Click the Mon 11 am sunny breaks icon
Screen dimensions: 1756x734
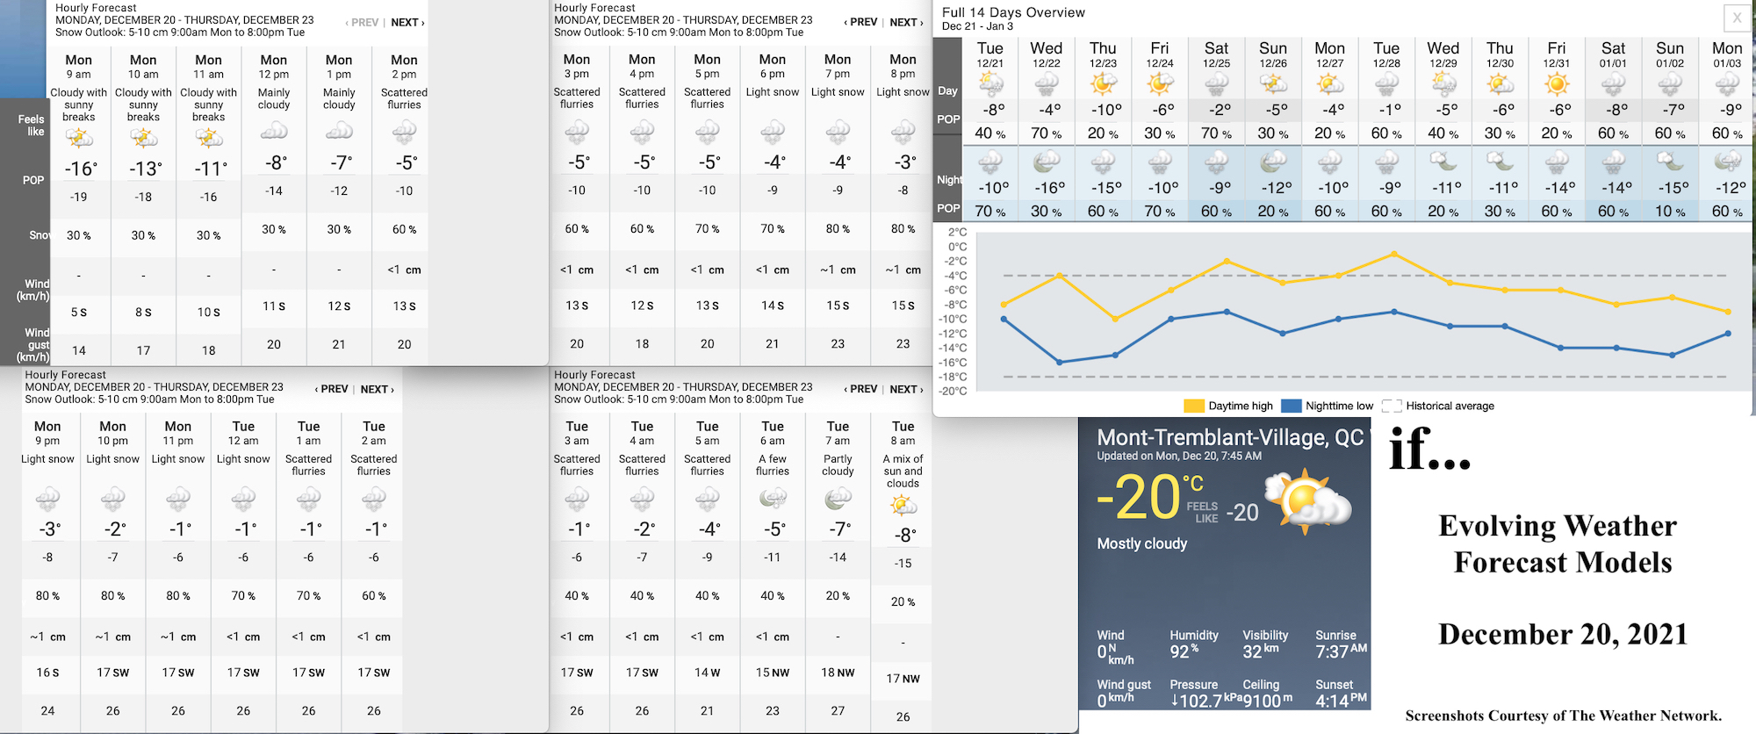tap(208, 139)
